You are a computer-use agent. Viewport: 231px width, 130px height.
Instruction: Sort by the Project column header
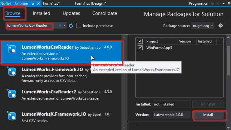coord(161,41)
